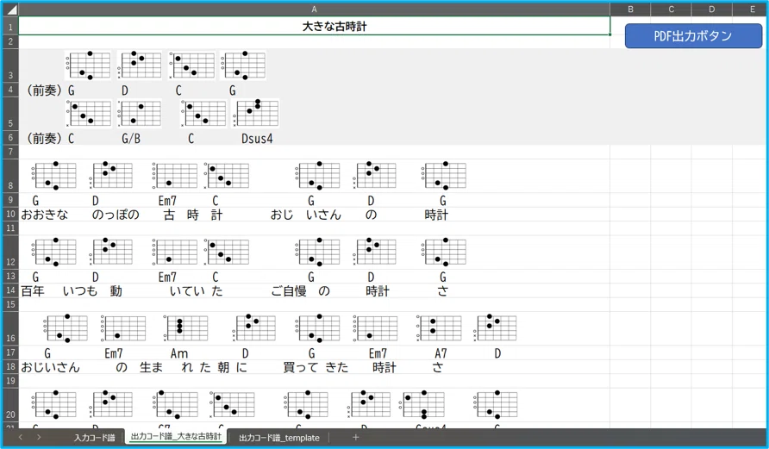Click the lyric 生ま in row 18

click(x=151, y=368)
